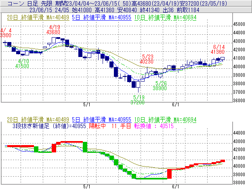252x192 pixels.
Task: Click the 36000 tick on the top chart axis
Action: coord(239,101)
